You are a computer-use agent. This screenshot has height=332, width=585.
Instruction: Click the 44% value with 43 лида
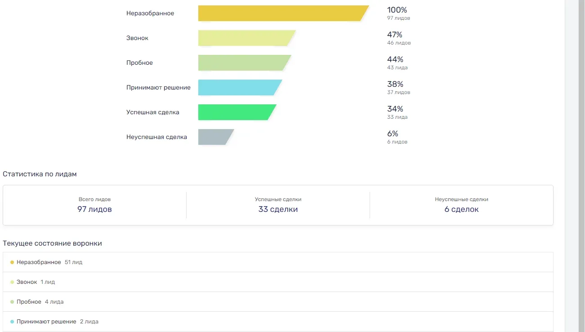coord(397,63)
